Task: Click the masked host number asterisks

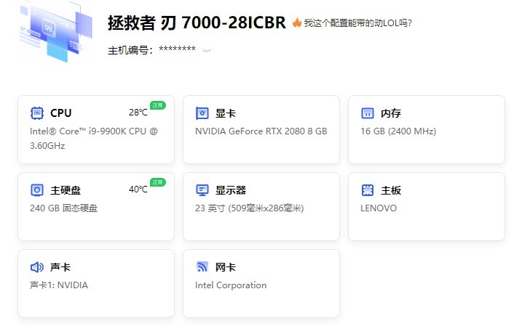Action: click(x=177, y=50)
